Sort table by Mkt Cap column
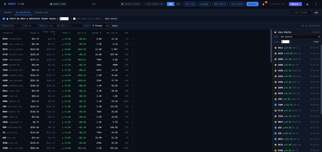This screenshot has width=322, height=152. 112,33
